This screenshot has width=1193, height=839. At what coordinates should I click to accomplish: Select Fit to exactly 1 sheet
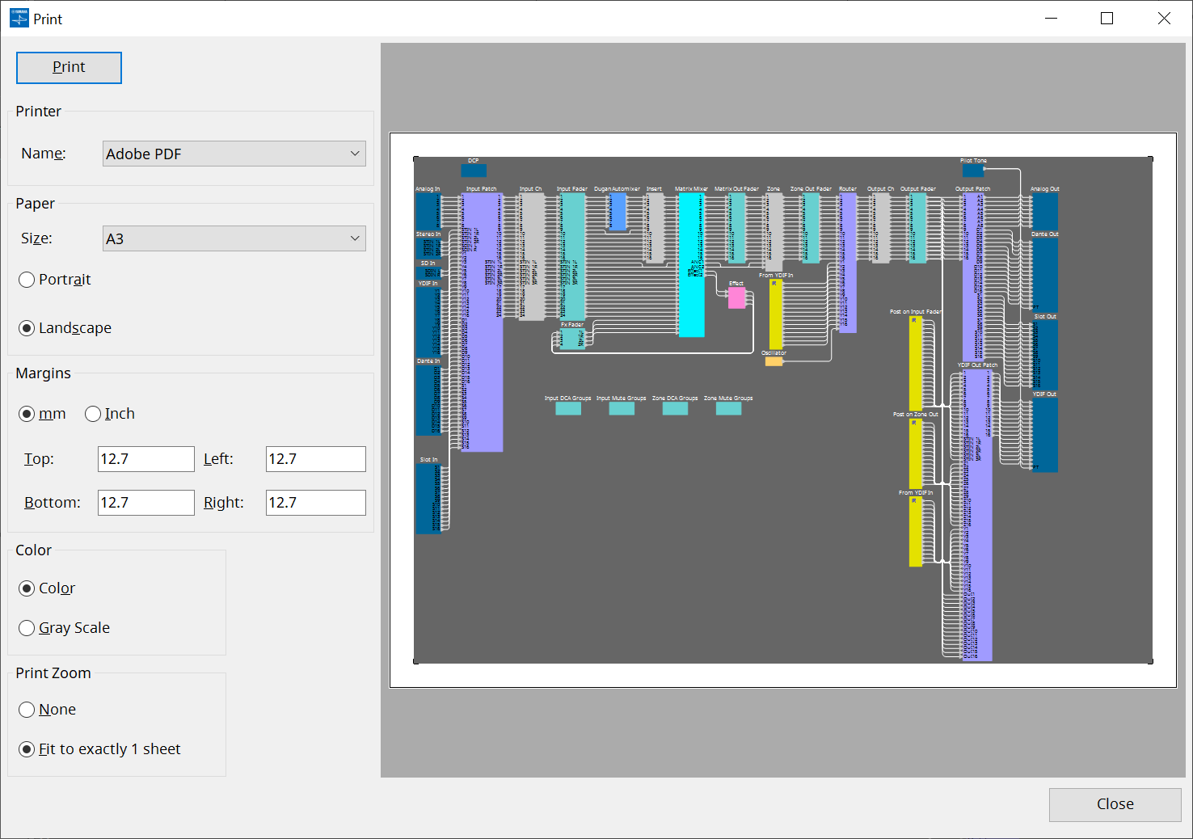[x=27, y=749]
